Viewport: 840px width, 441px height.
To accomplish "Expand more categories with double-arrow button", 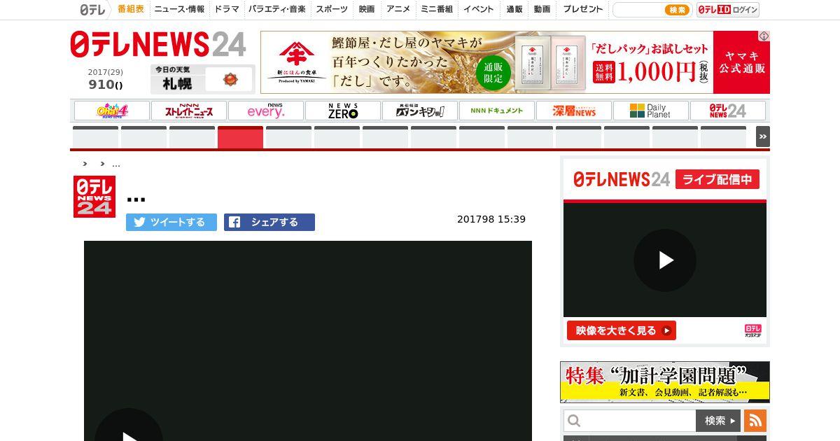I will click(x=763, y=136).
